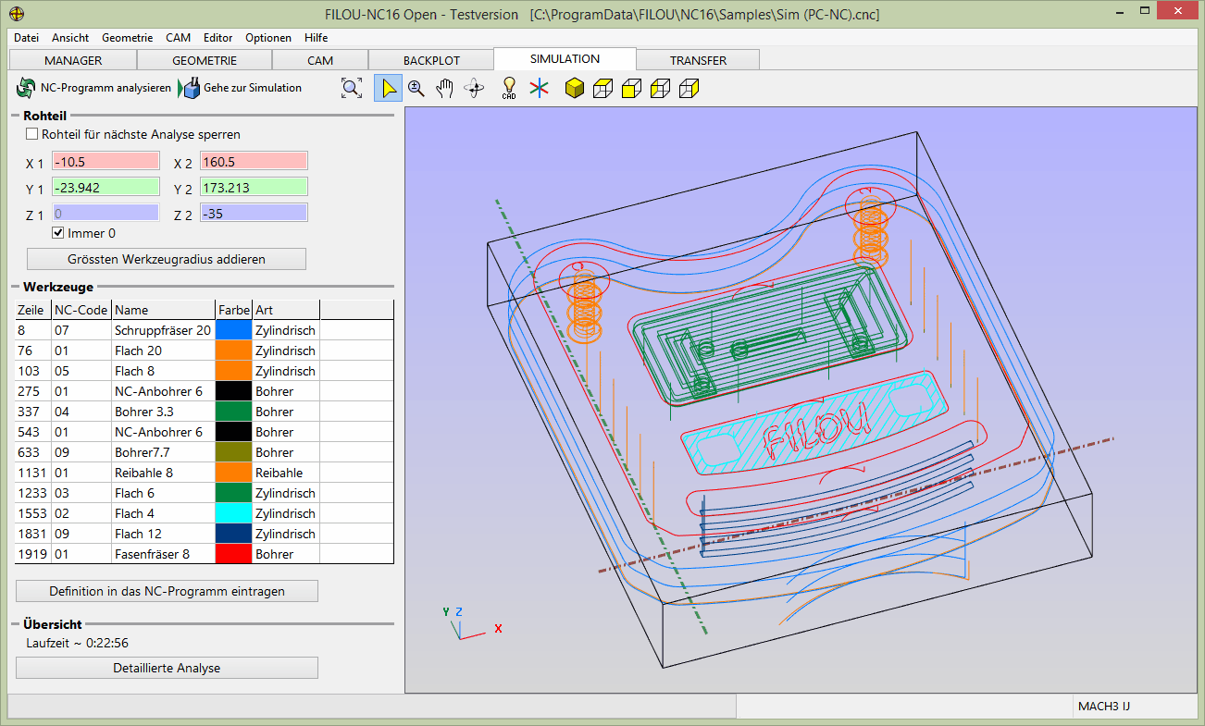Choose the front-face yellow cube view

(631, 89)
